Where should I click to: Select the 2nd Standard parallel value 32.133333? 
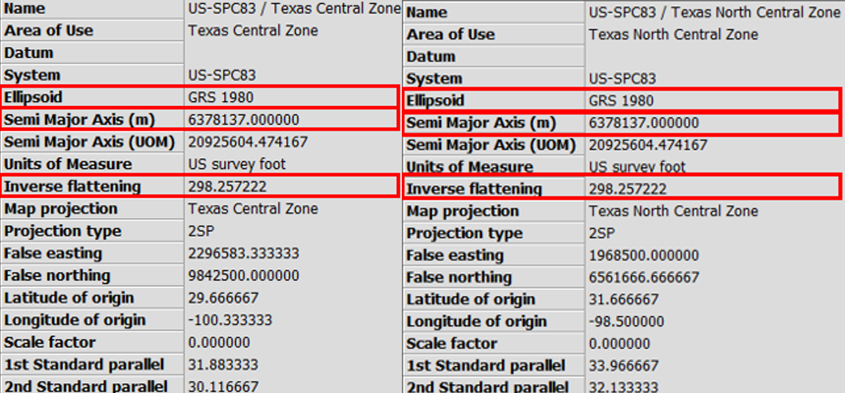pos(624,387)
